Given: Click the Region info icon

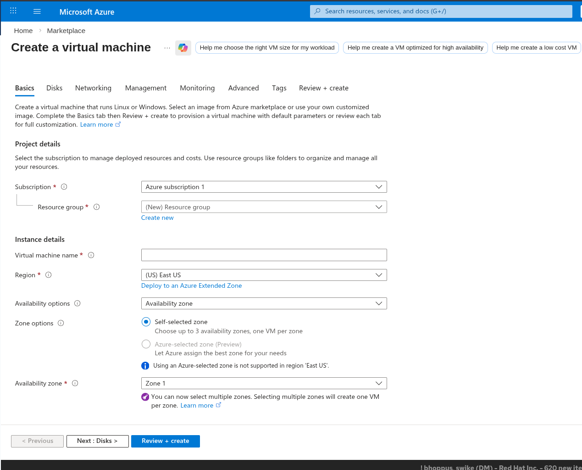Looking at the screenshot, I should tap(49, 275).
